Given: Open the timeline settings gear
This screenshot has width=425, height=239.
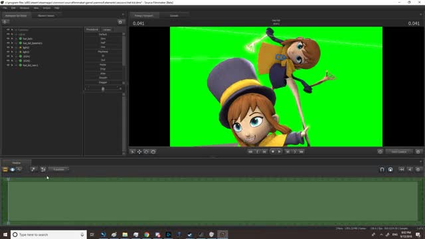Looking at the screenshot, I should (x=418, y=170).
